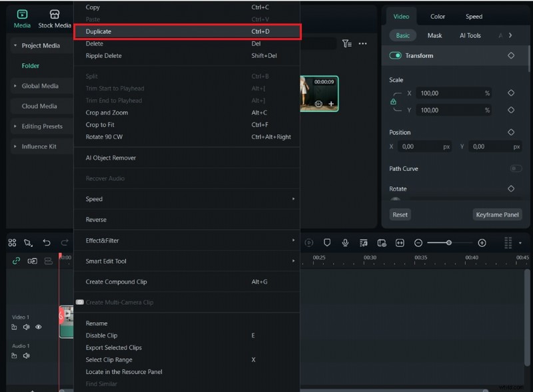Toggle the Transform switch in the Video panel
The width and height of the screenshot is (533, 392).
(x=395, y=56)
